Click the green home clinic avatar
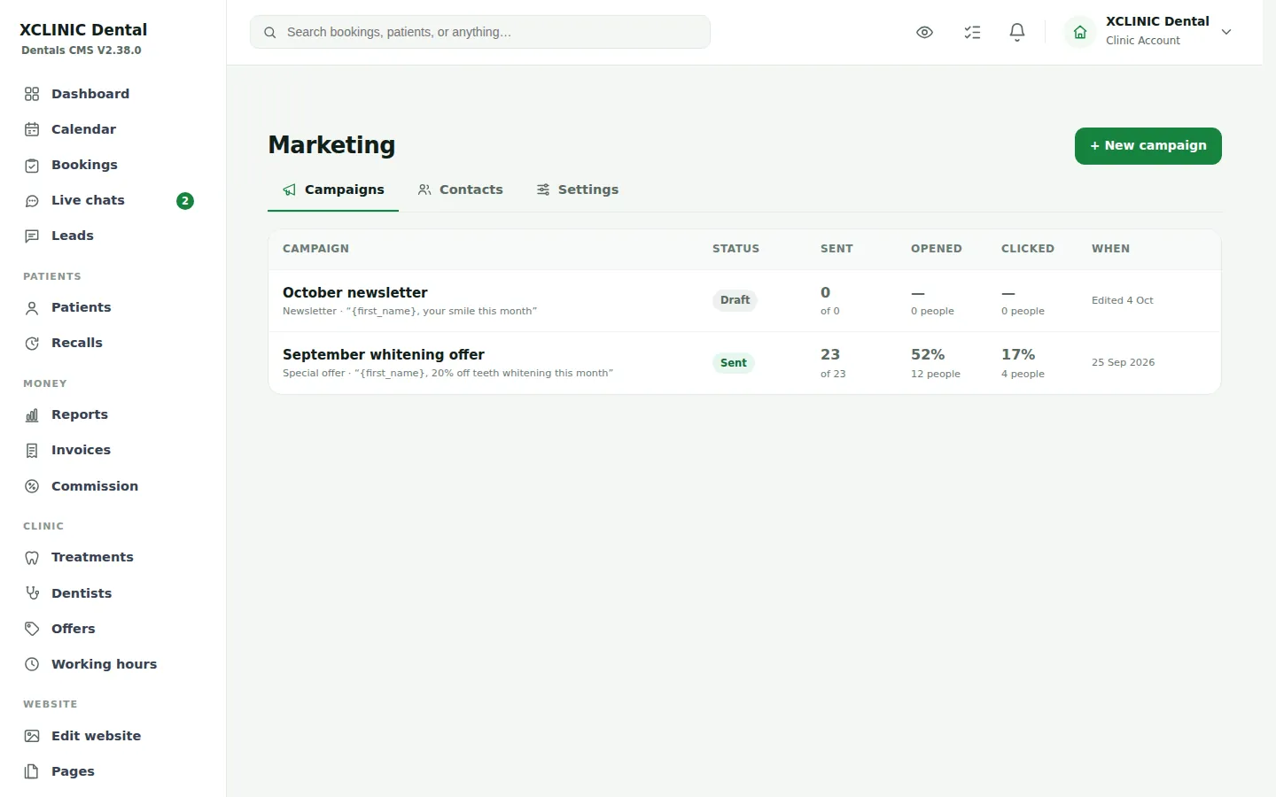The image size is (1276, 797). [x=1080, y=33]
